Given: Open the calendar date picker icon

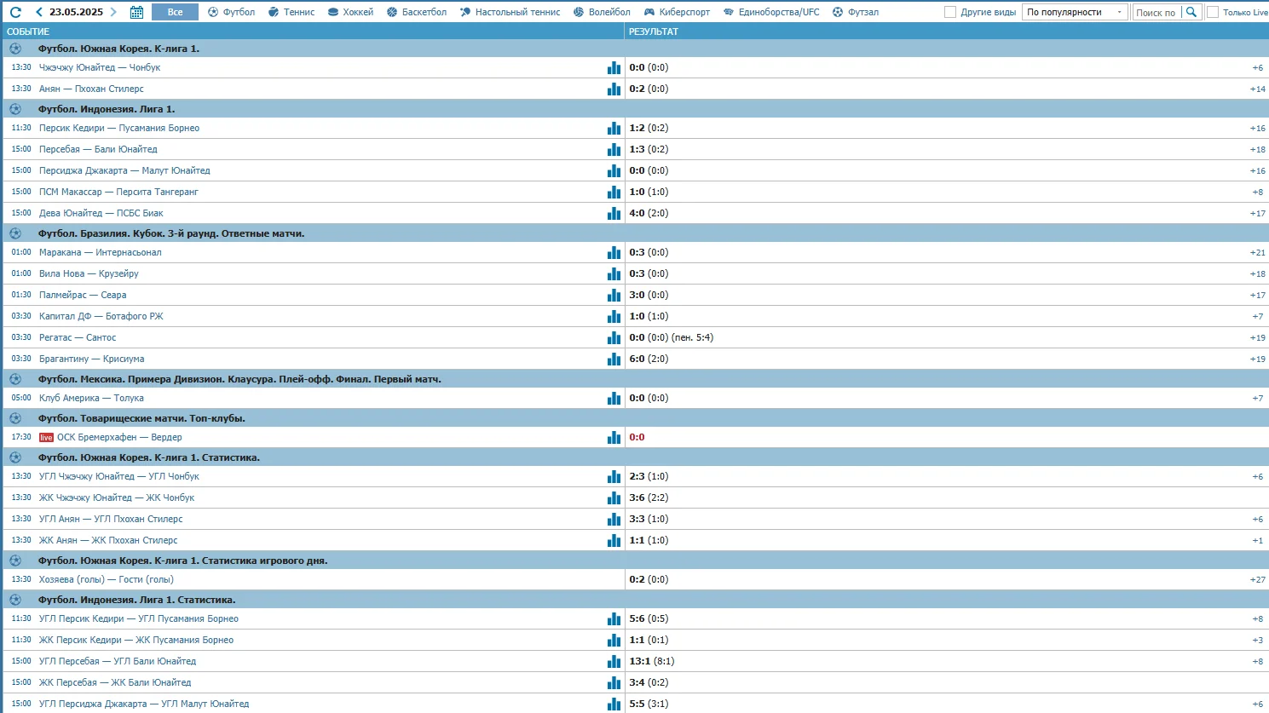Looking at the screenshot, I should click(136, 12).
